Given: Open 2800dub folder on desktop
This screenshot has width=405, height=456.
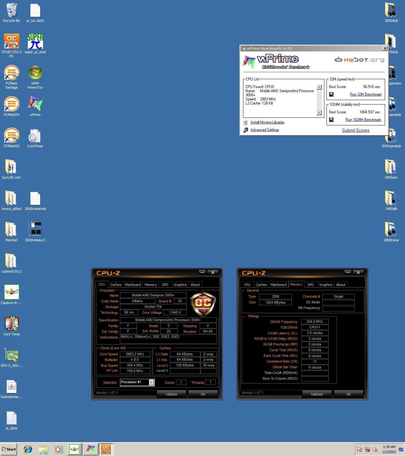Looking at the screenshot, I should click(391, 13).
